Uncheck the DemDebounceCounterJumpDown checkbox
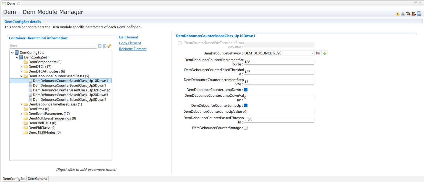The height and width of the screenshot is (182, 424). (246, 90)
